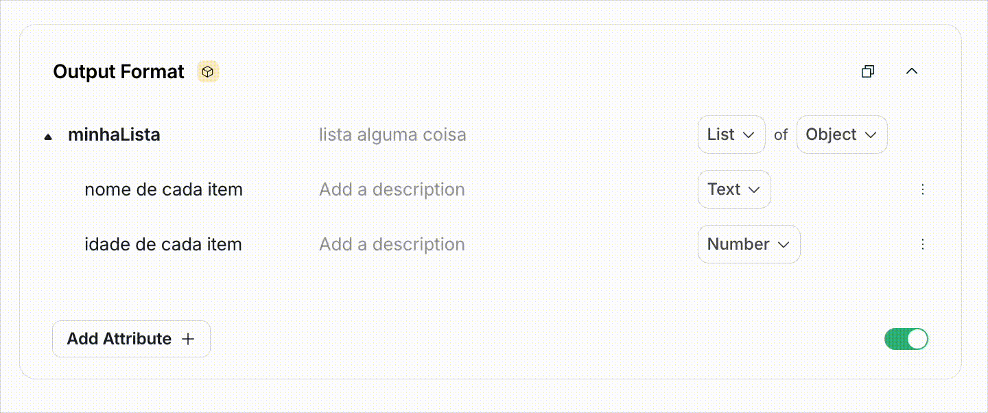Screen dimensions: 988x413
Task: Click 'Add a description' for 'idade de cada item'
Action: (x=392, y=244)
